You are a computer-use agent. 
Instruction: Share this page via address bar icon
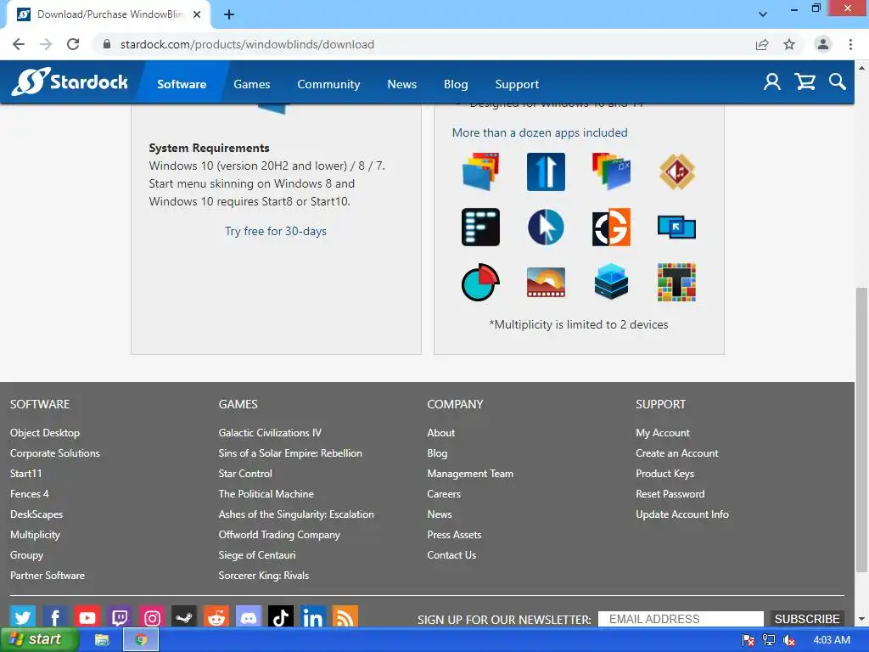tap(762, 44)
